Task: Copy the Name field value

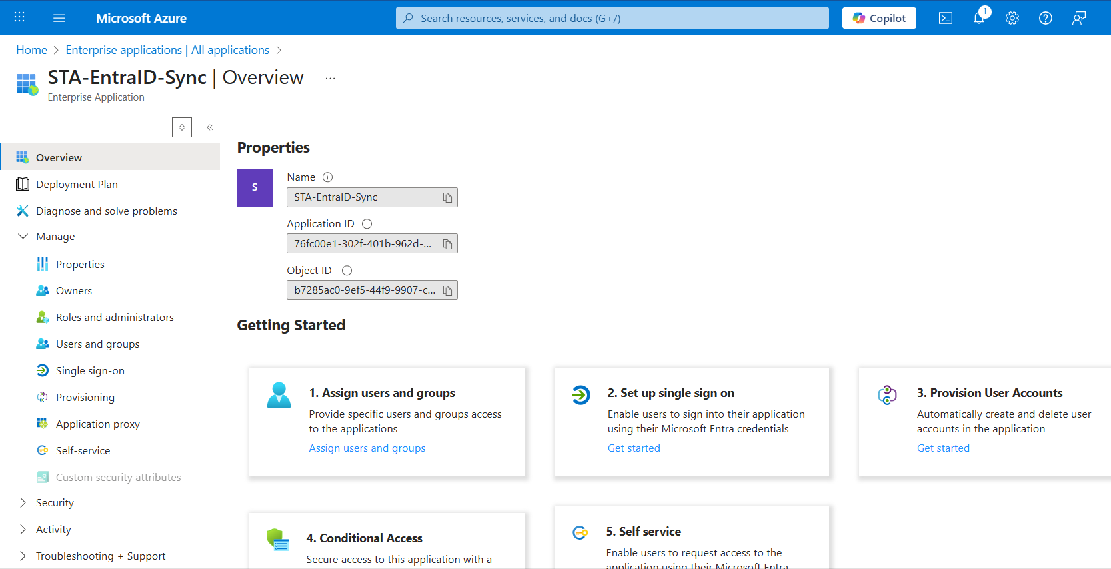Action: pos(447,197)
